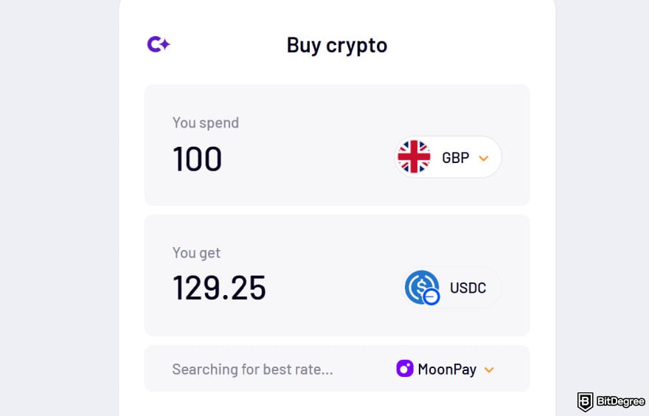This screenshot has width=649, height=416.
Task: Click the small blue network badge on USDC
Action: tap(431, 297)
